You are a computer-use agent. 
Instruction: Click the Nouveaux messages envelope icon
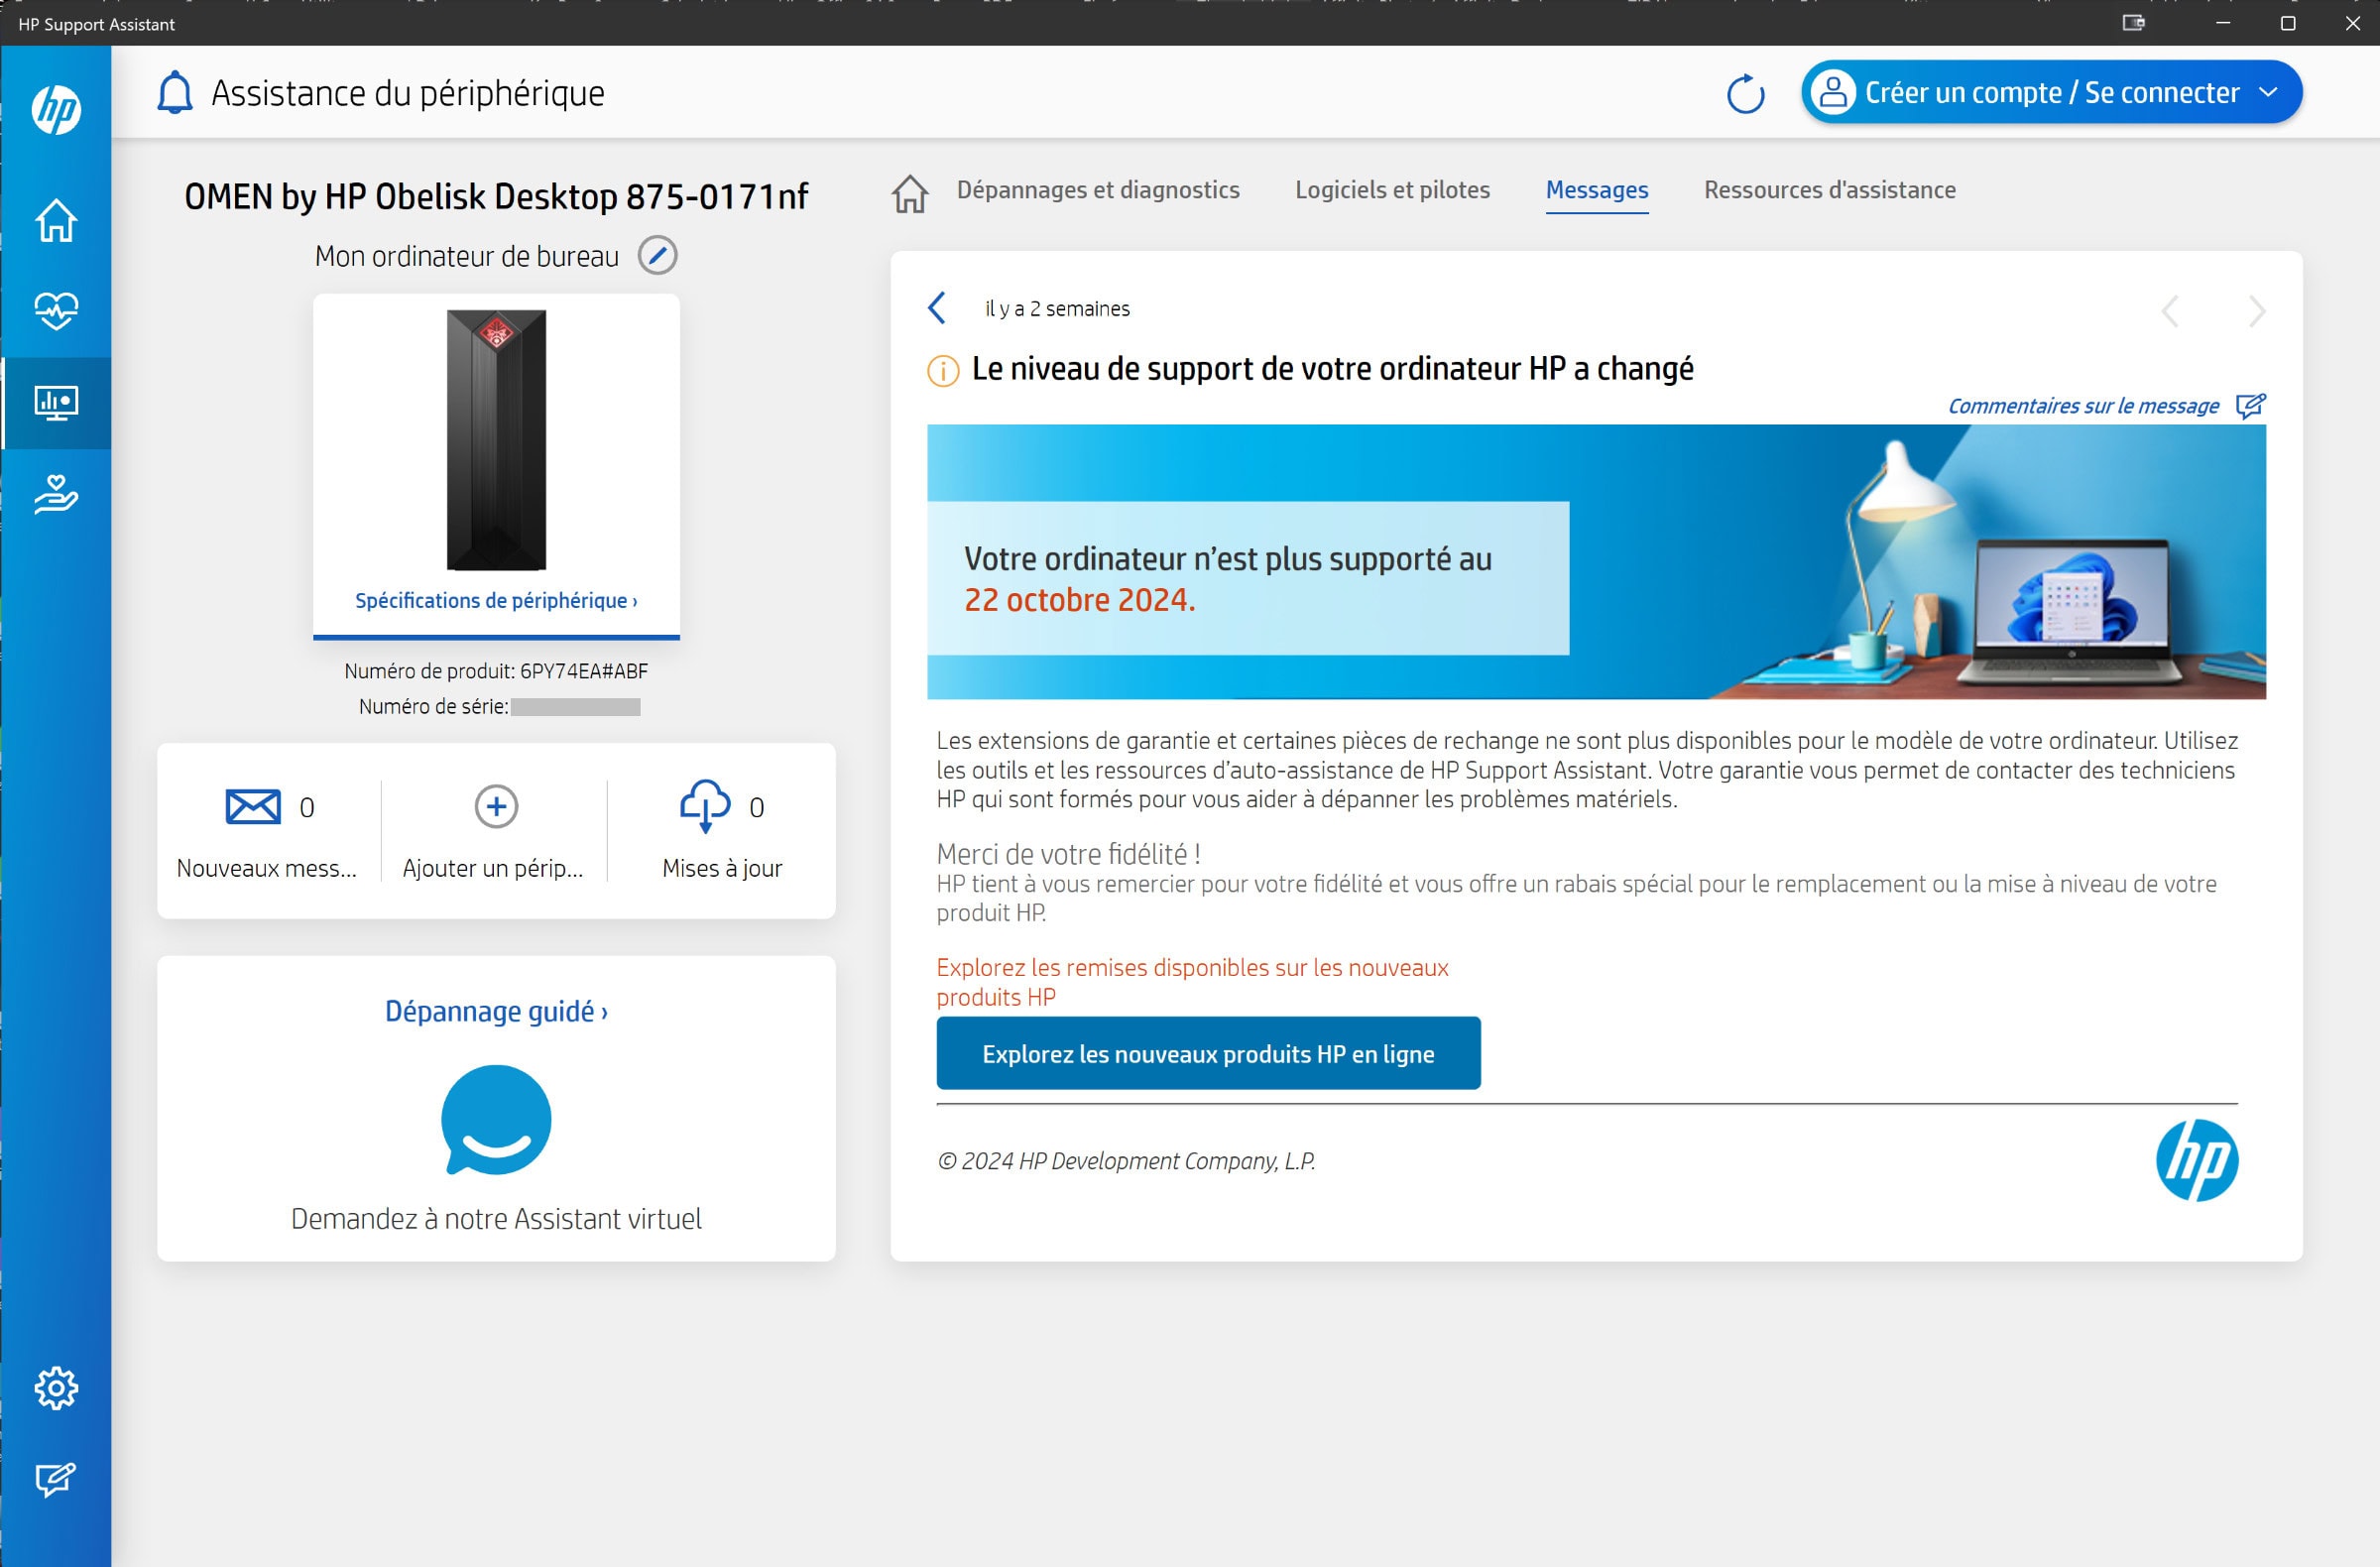point(253,806)
